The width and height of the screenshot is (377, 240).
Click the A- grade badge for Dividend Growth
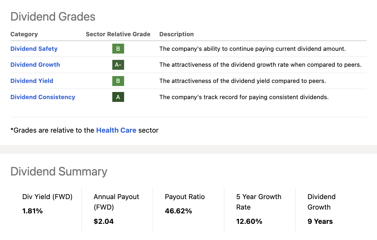pos(118,65)
